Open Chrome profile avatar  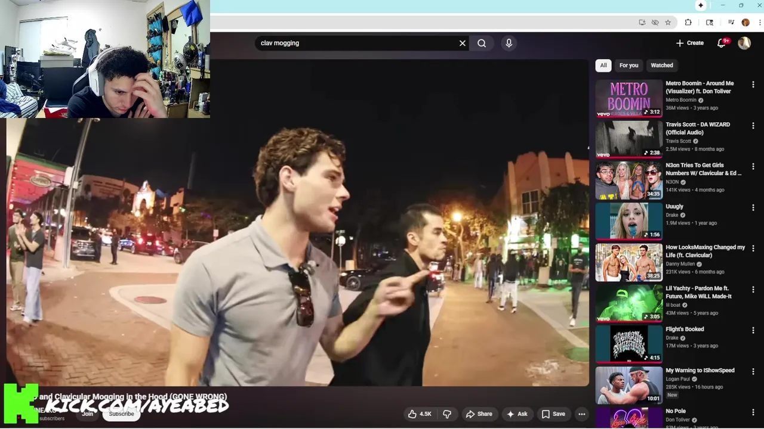745,23
